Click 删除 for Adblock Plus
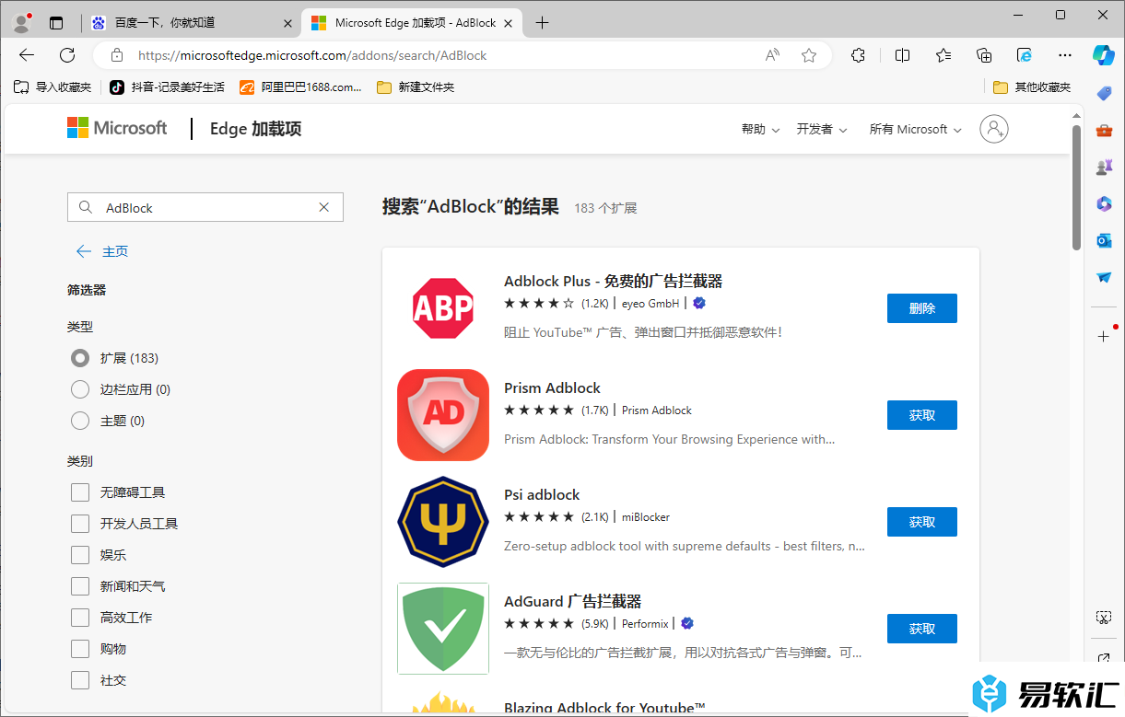Viewport: 1125px width, 717px height. tap(922, 308)
